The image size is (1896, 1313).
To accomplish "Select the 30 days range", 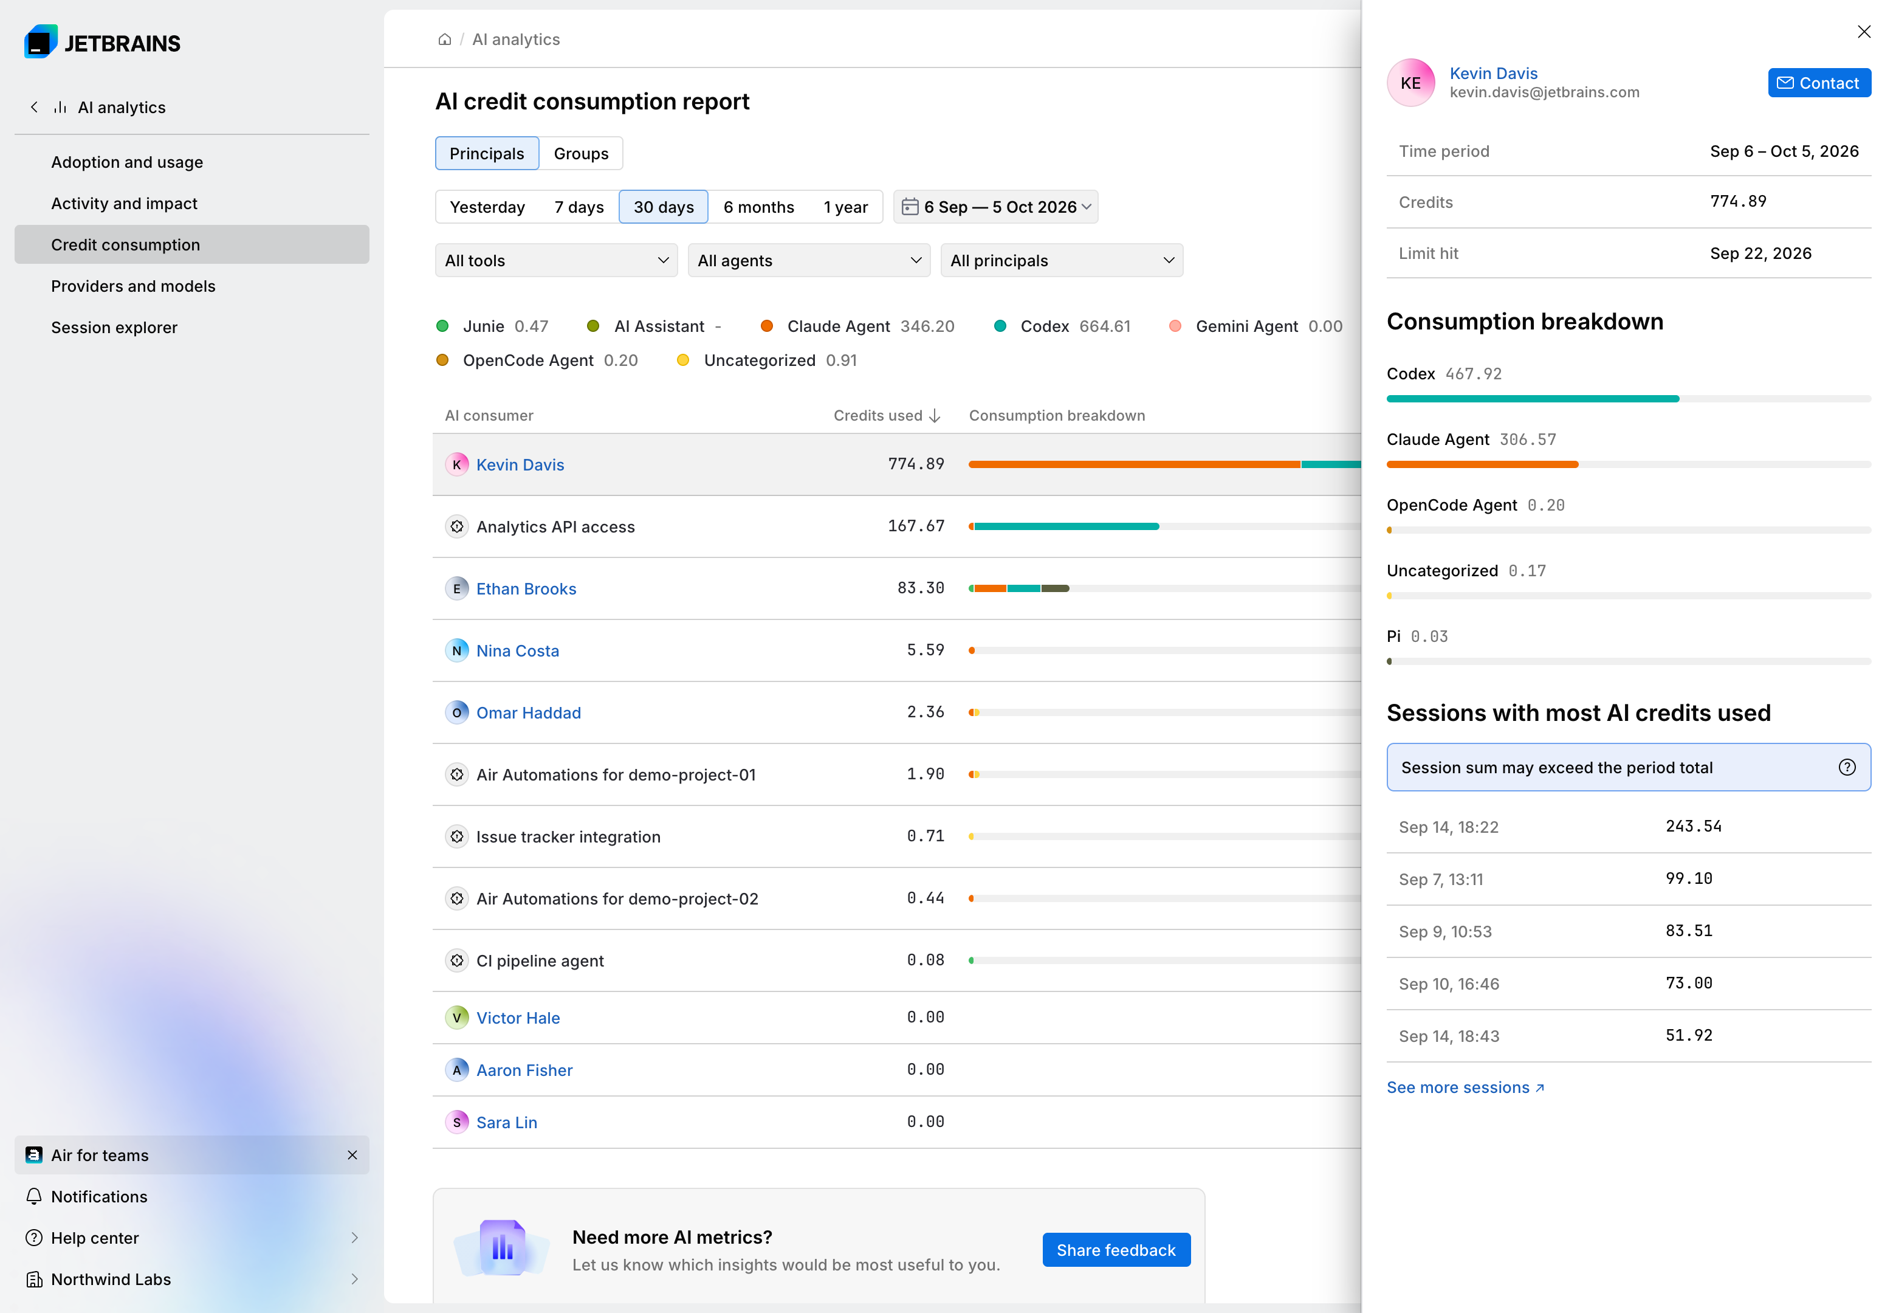I will (x=663, y=207).
